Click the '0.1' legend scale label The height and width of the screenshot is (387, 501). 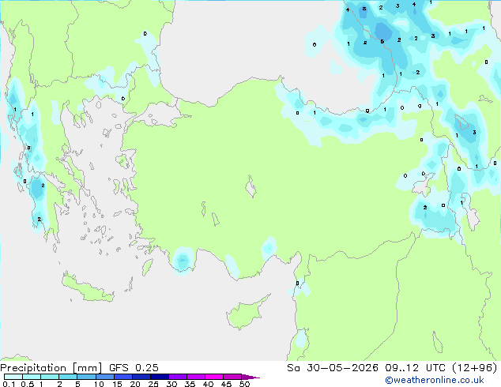[9, 384]
